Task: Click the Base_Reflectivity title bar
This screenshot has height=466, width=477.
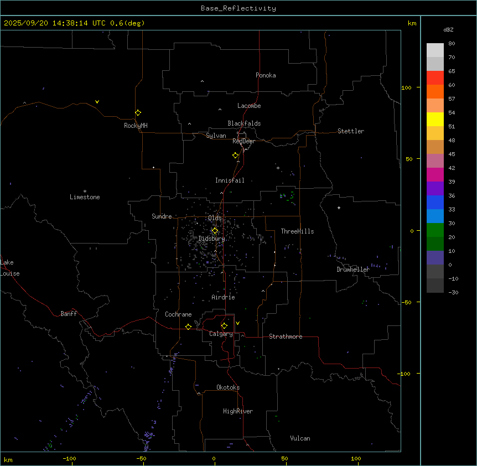Action: tap(238, 8)
